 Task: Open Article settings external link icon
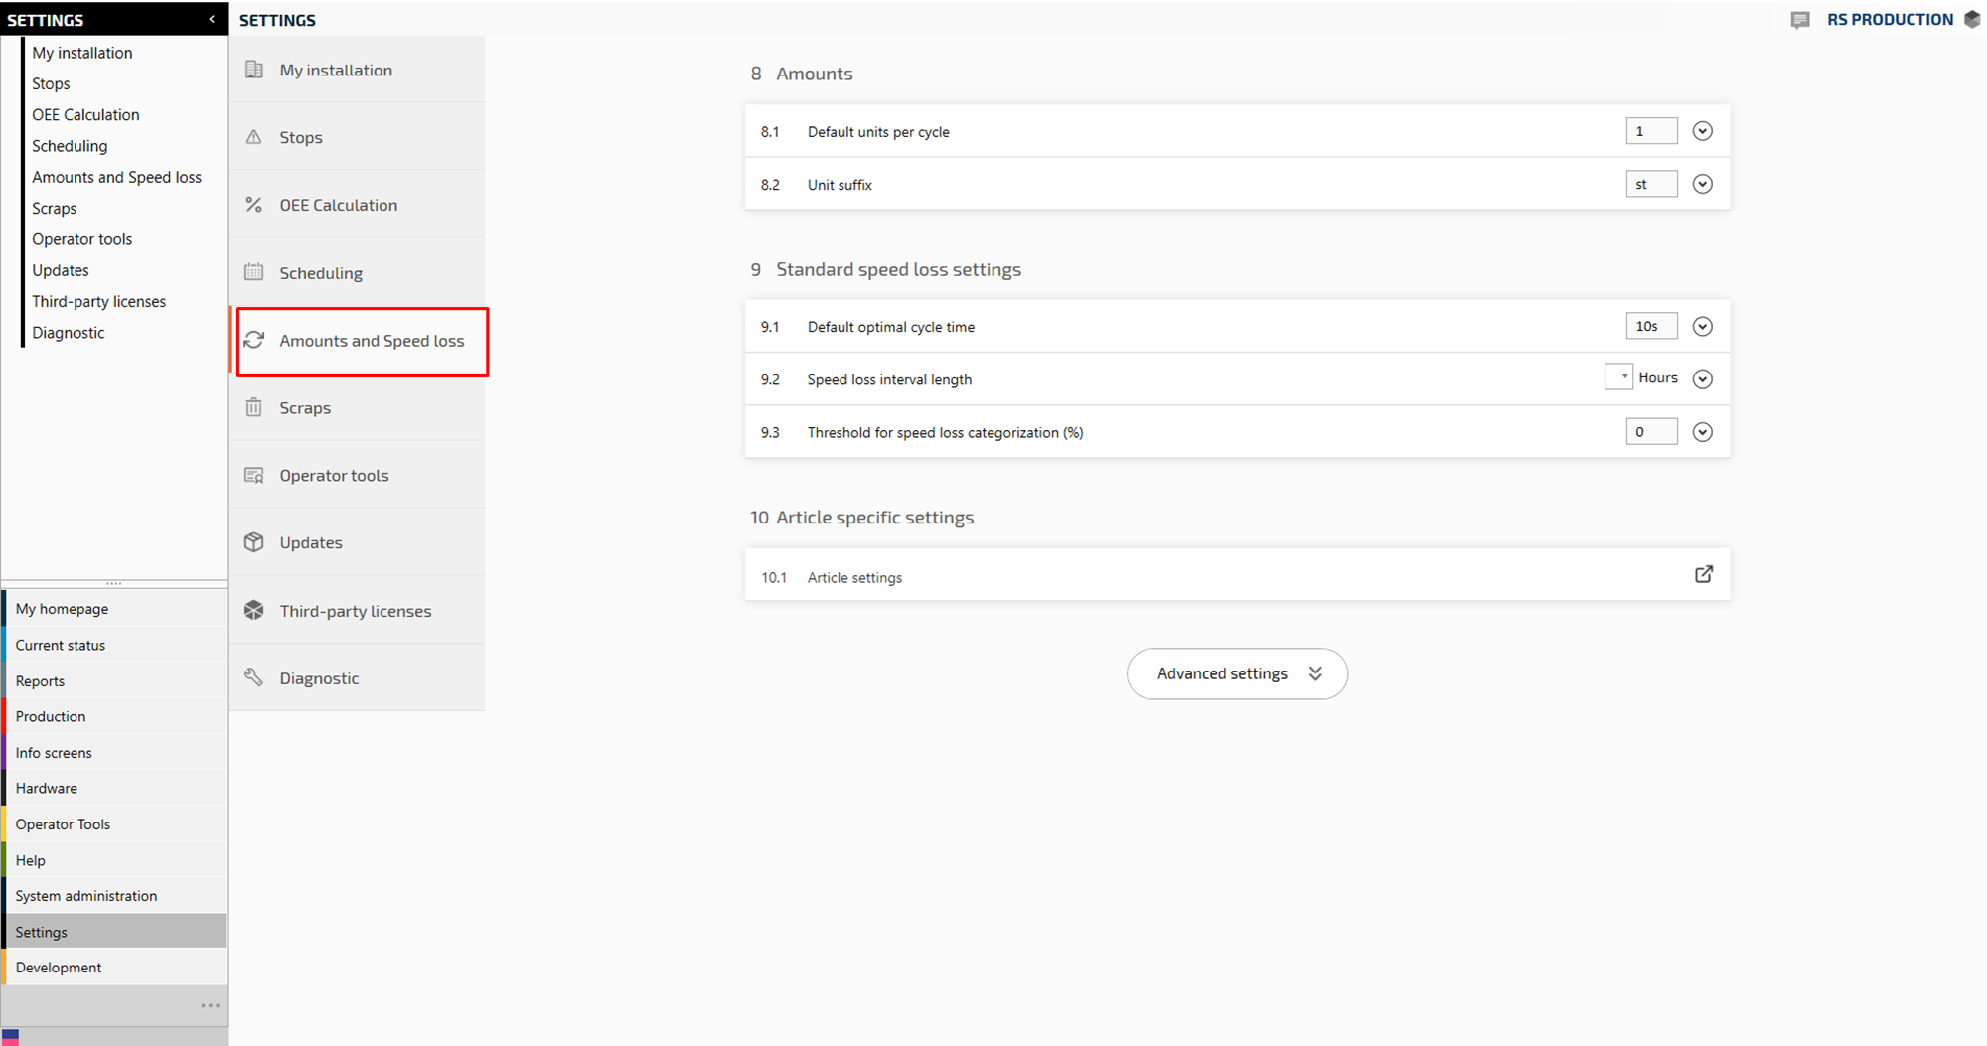[1703, 575]
